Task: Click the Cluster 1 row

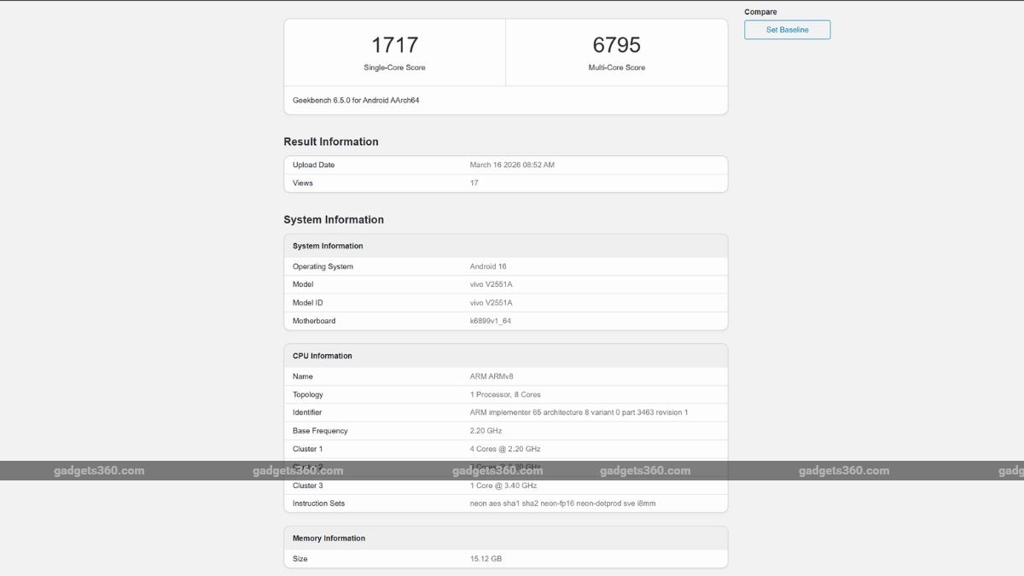Action: (505, 448)
